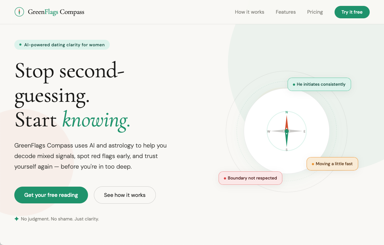The width and height of the screenshot is (384, 245).
Task: Click the GreenFlags Compass logo icon
Action: pos(19,12)
